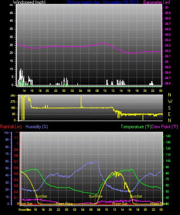Click the 90 wind direction scale value
Viewport: 180px width, 215px height.
point(14,114)
